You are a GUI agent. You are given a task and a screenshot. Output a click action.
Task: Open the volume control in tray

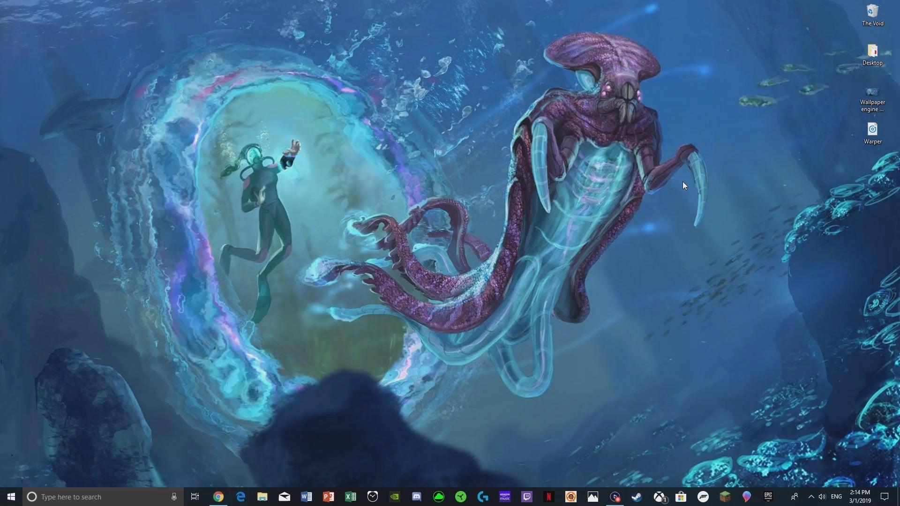click(822, 497)
